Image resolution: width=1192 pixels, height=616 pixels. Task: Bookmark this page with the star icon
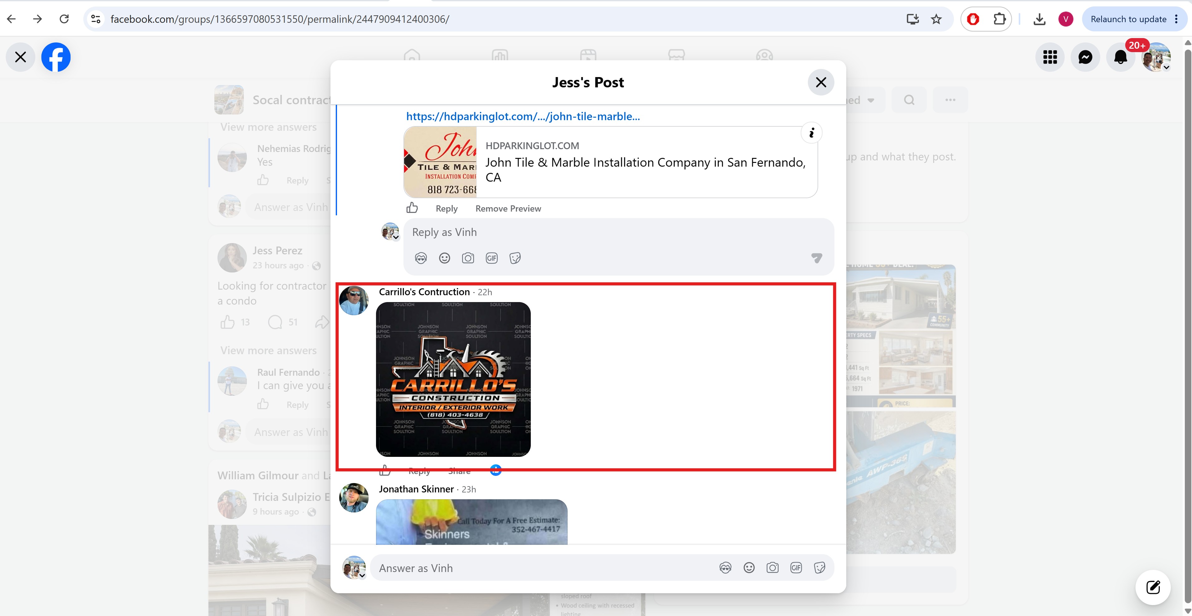point(936,19)
